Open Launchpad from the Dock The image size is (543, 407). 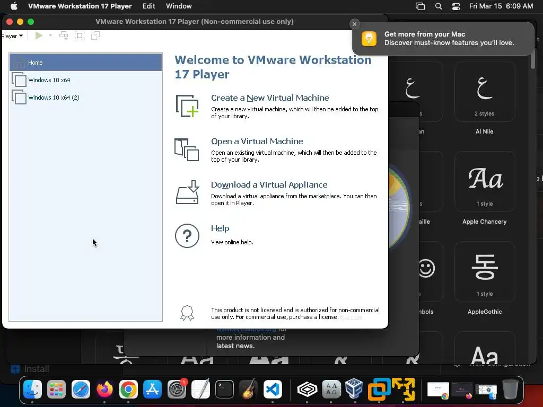[x=56, y=390]
